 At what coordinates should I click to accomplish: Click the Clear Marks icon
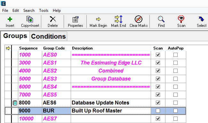point(139,19)
